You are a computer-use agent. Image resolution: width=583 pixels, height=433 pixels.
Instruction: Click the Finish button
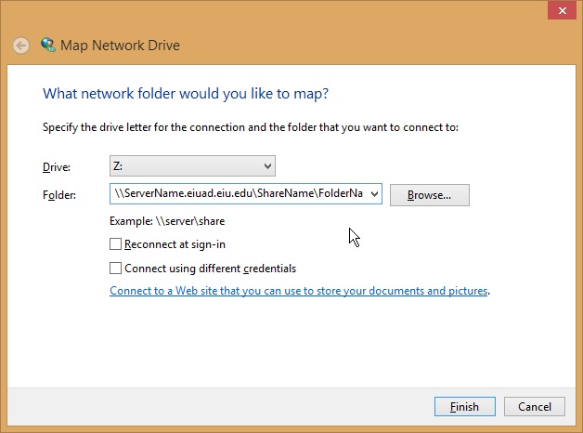(464, 407)
